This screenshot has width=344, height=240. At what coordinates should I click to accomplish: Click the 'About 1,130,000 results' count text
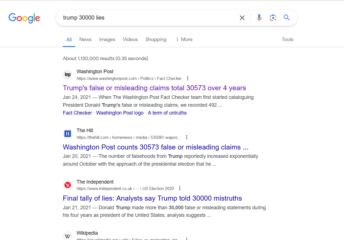click(105, 58)
